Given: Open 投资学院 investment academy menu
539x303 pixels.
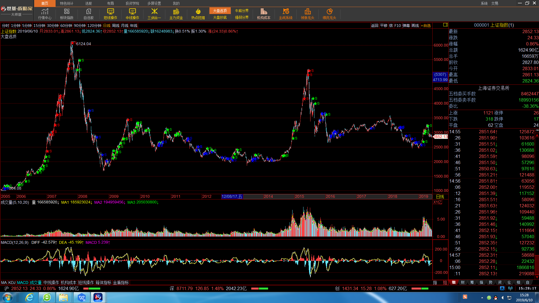Looking at the screenshot, I should (132, 3).
